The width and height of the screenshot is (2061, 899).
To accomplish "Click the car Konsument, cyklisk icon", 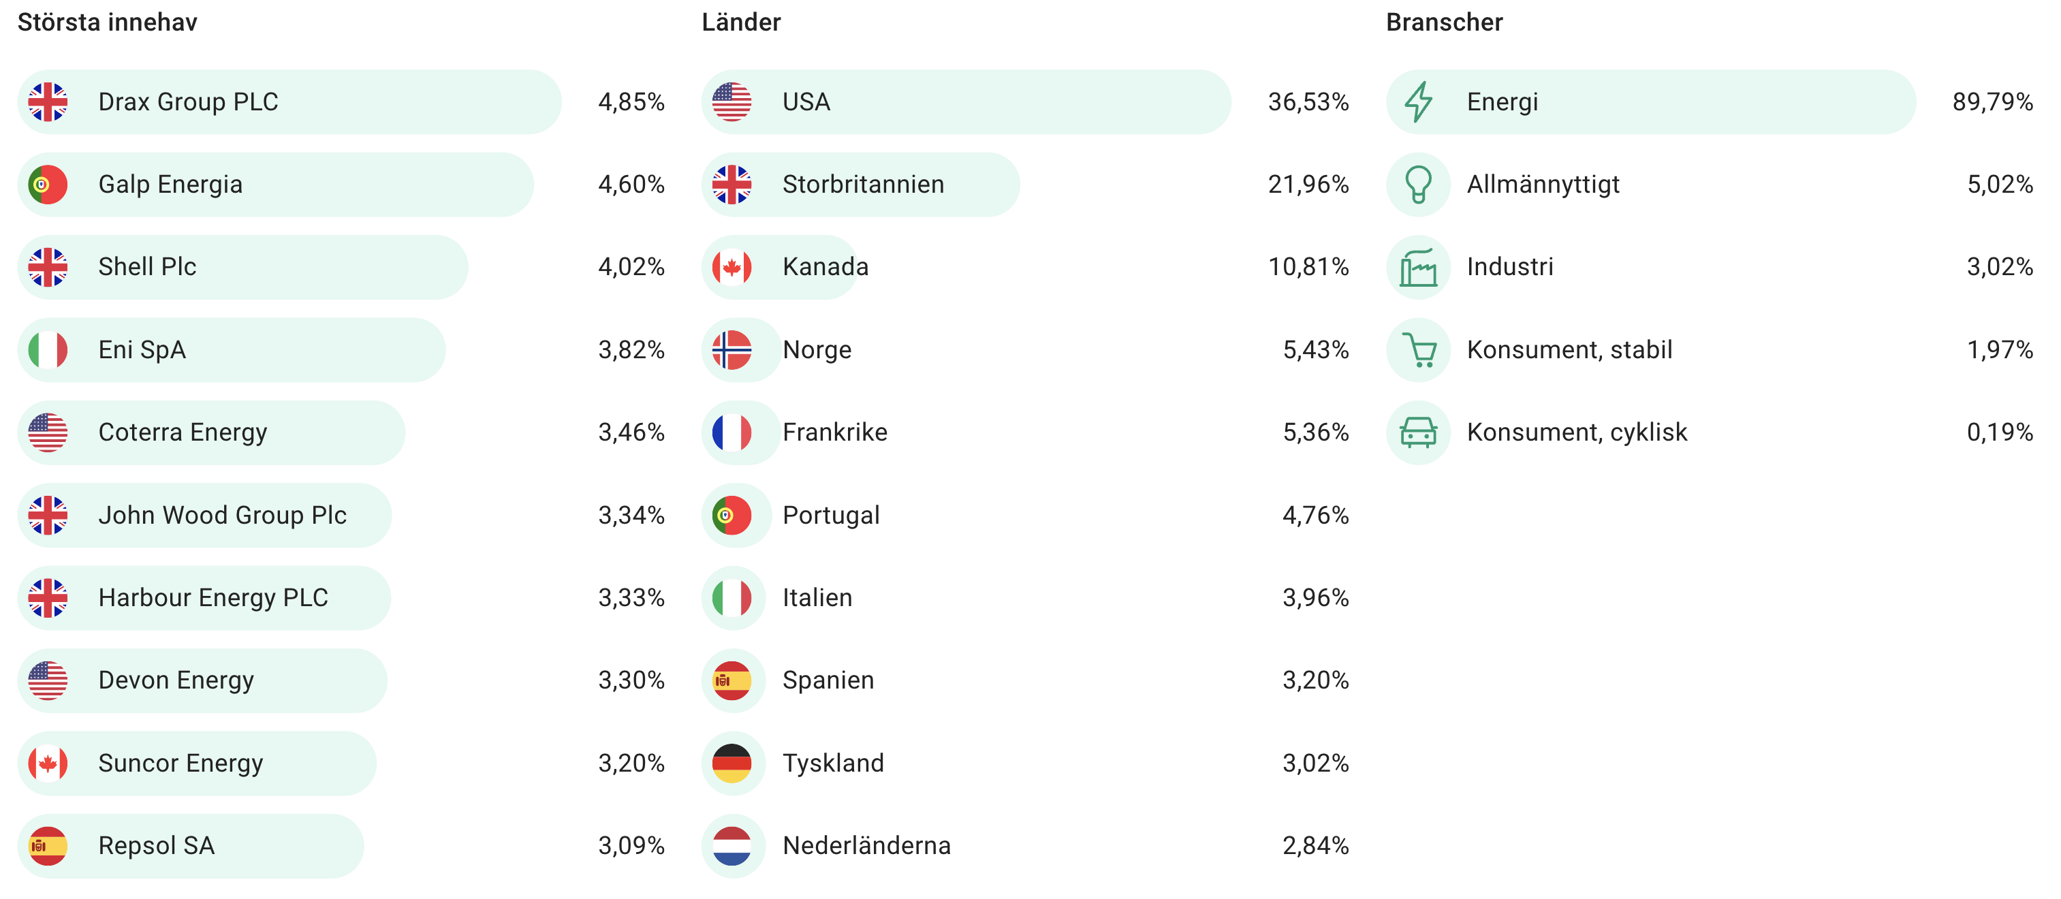I will click(x=1418, y=432).
